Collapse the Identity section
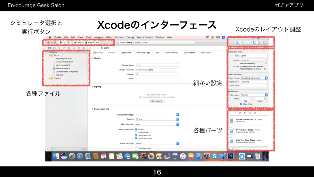 (x=92, y=58)
